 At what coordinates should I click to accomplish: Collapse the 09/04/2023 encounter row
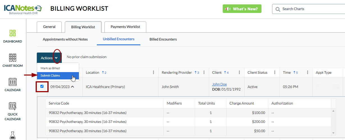72,87
